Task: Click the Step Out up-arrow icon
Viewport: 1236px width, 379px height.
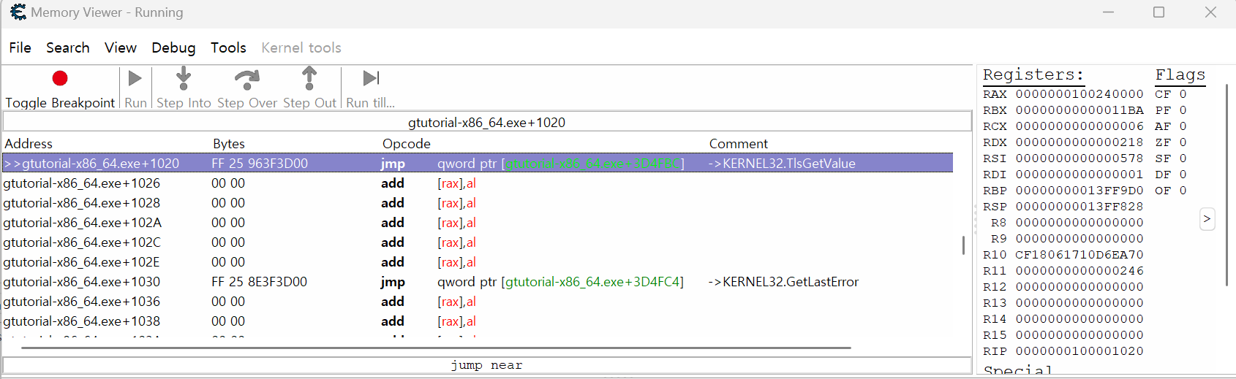Action: (x=309, y=77)
